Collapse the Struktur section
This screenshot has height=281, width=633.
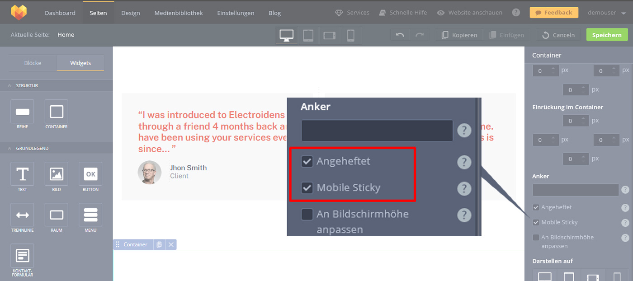click(x=9, y=85)
